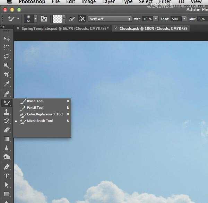Toggle Clean brush after each stroke

point(82,19)
